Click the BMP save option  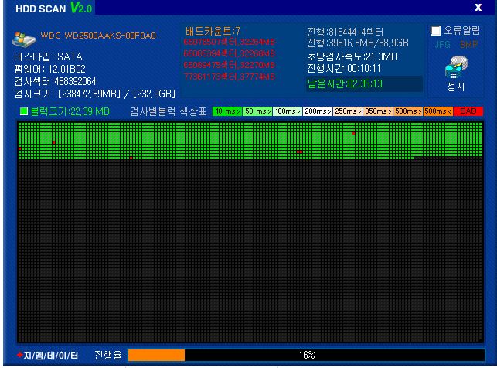click(x=468, y=45)
